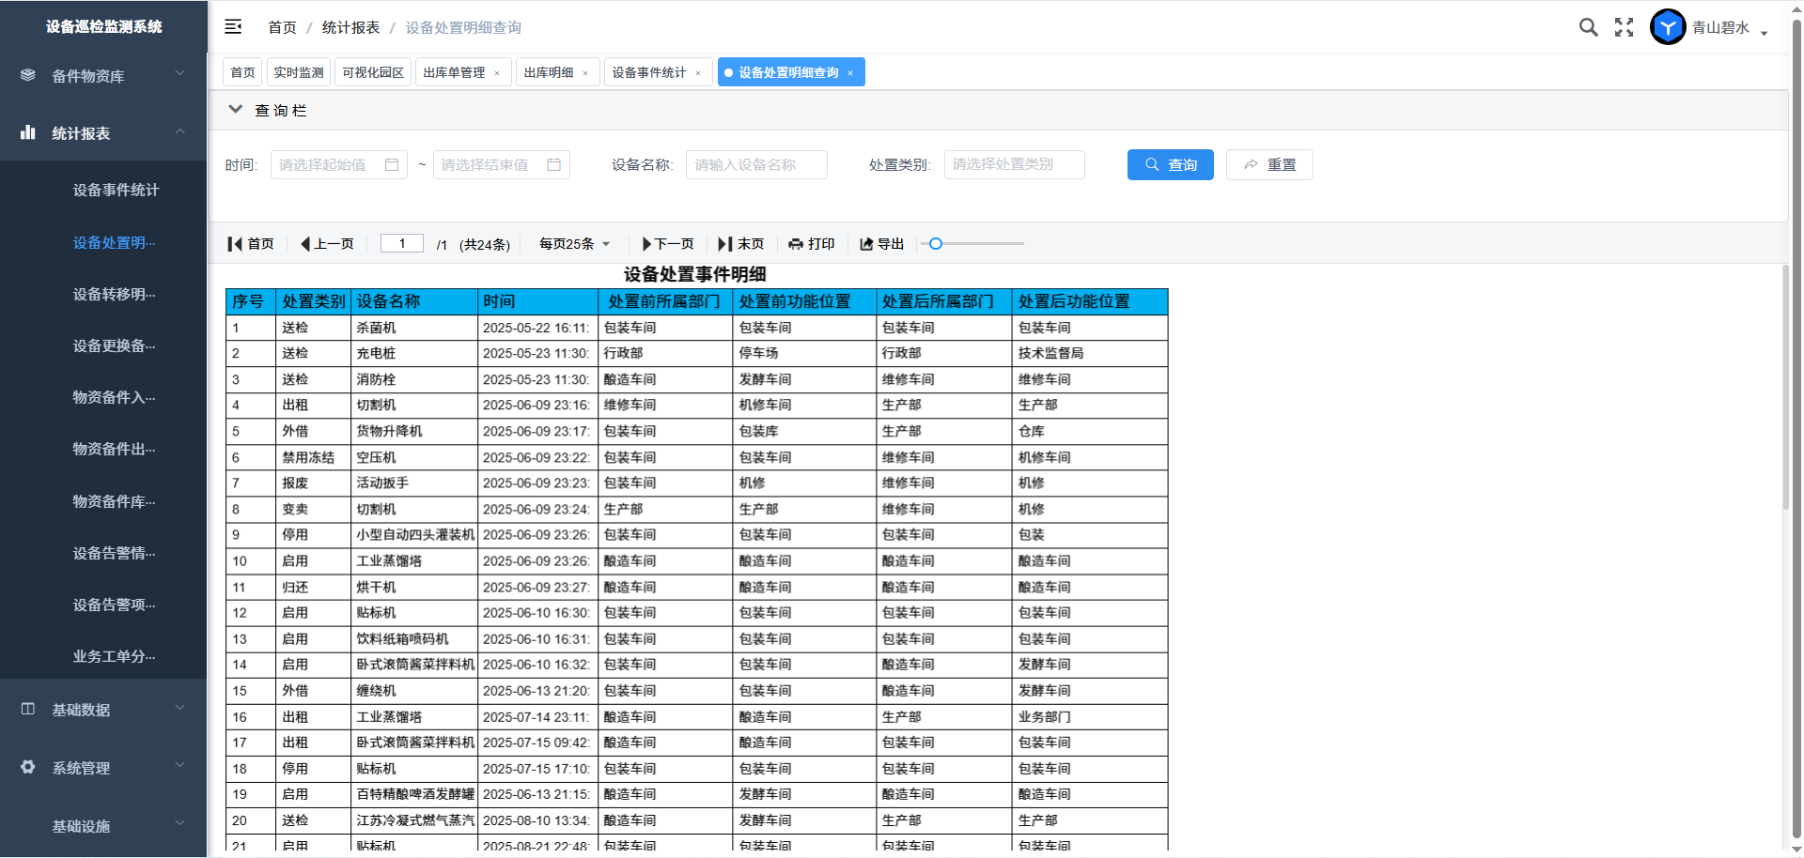Toggle fullscreen mode icon
The width and height of the screenshot is (1804, 858).
click(1624, 27)
